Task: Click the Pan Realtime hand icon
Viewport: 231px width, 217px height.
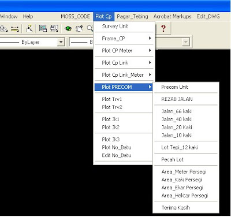Action: tap(79, 29)
